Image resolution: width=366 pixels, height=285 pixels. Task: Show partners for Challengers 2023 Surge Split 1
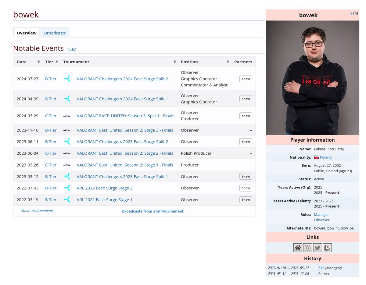tap(246, 177)
